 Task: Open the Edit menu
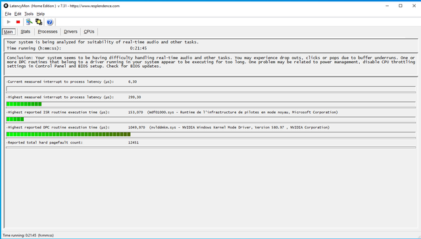18,14
